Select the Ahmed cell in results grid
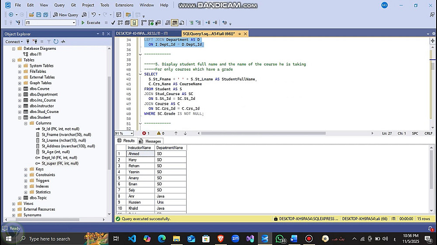The width and height of the screenshot is (437, 245). (140, 154)
